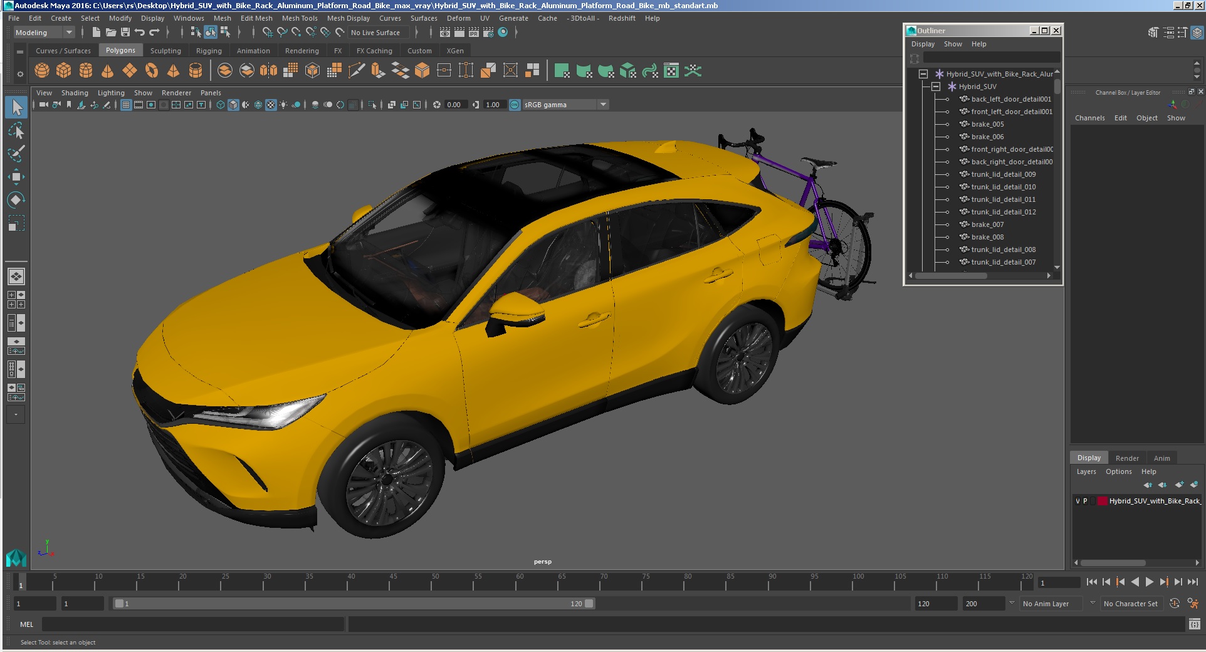Open the Modeling menu set dropdown

coord(44,33)
